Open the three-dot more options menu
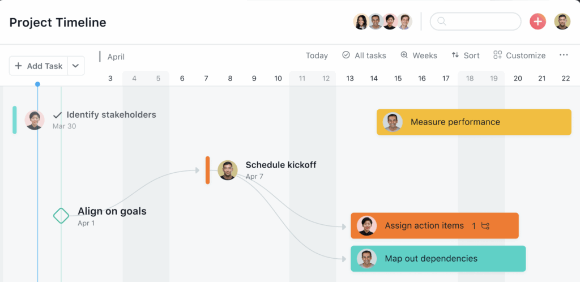This screenshot has width=580, height=282. click(564, 55)
